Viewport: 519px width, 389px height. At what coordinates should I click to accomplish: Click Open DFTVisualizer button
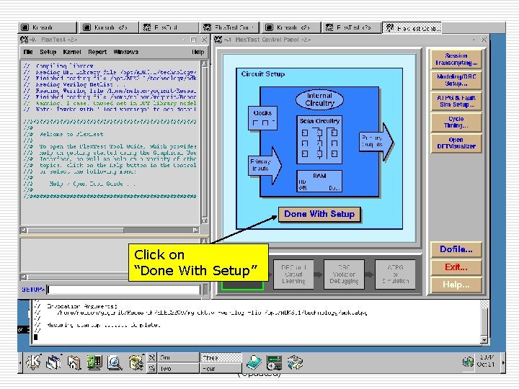click(456, 143)
